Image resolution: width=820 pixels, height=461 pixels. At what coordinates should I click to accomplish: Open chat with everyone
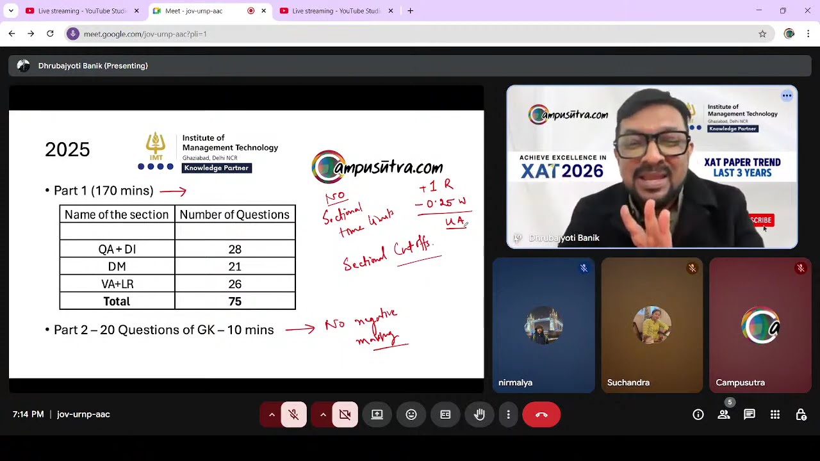750,414
